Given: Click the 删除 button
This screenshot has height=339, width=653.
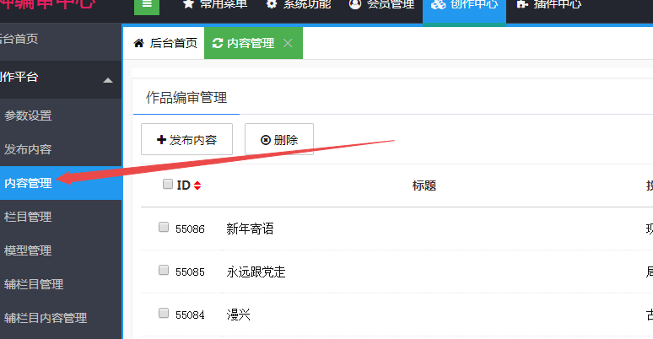Looking at the screenshot, I should [x=279, y=140].
